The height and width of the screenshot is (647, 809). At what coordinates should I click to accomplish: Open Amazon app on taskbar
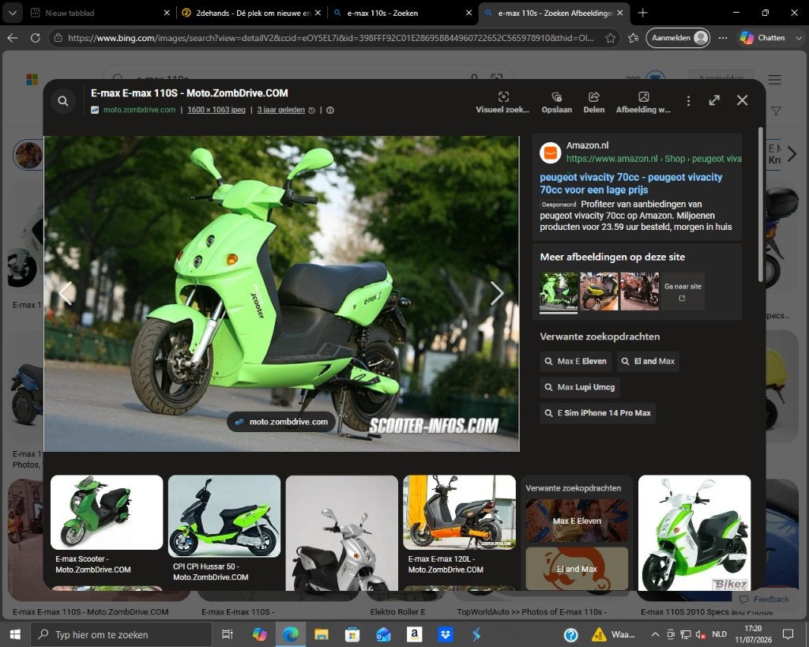(414, 634)
